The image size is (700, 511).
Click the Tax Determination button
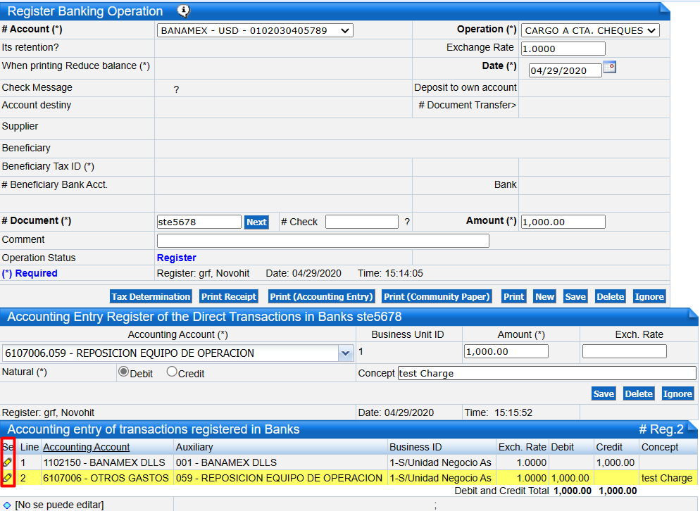[x=151, y=296]
